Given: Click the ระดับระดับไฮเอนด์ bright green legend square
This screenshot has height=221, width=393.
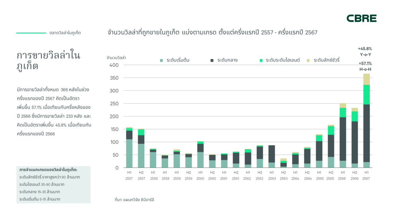Looking at the screenshot, I should pyautogui.click(x=261, y=60).
